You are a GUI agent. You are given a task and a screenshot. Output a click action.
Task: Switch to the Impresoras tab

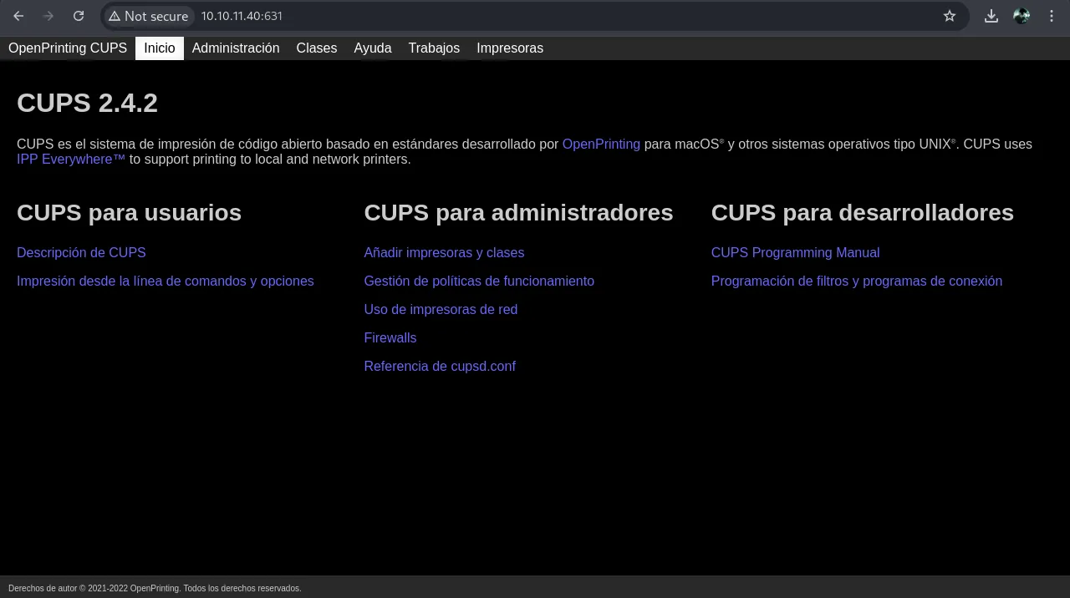coord(510,48)
